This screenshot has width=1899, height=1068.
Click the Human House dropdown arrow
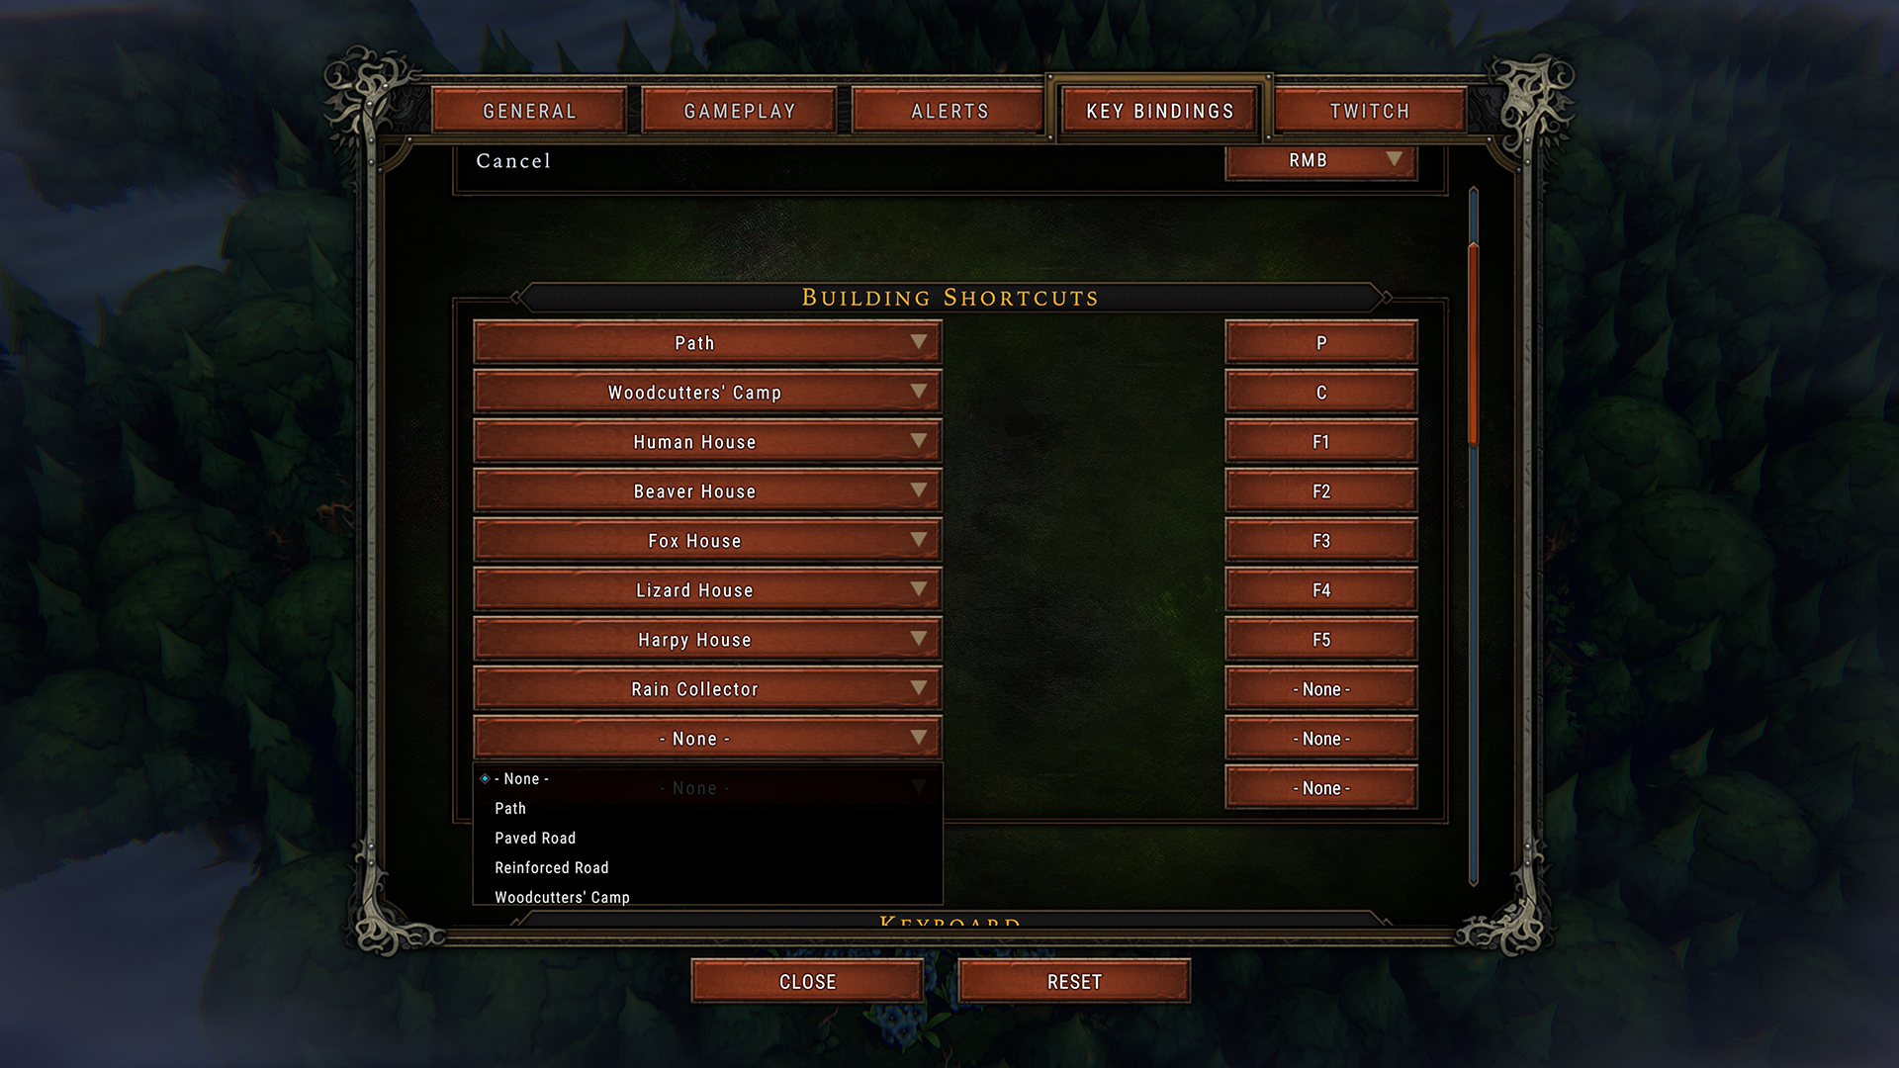(x=920, y=442)
